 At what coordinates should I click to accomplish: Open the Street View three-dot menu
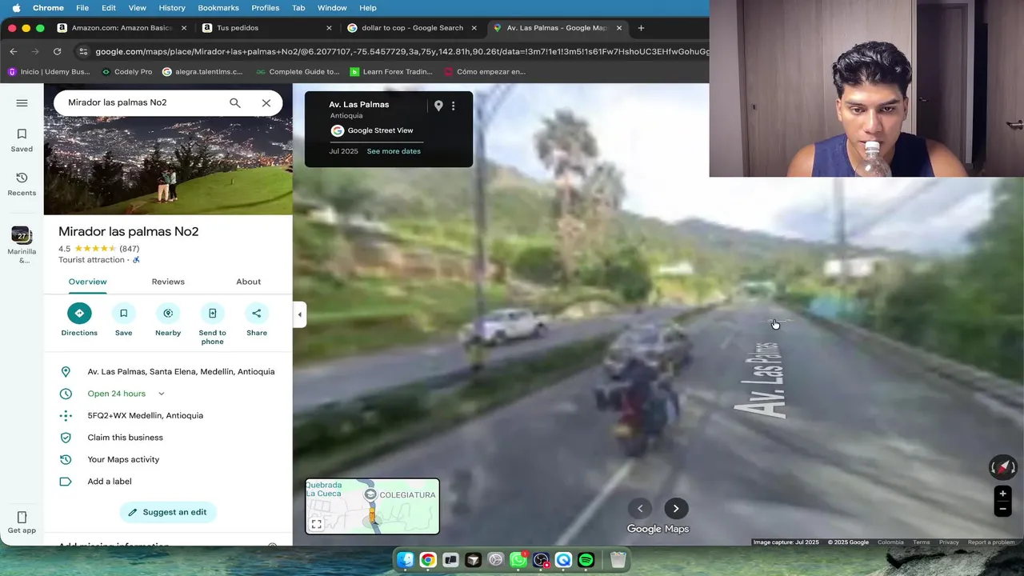pyautogui.click(x=453, y=106)
